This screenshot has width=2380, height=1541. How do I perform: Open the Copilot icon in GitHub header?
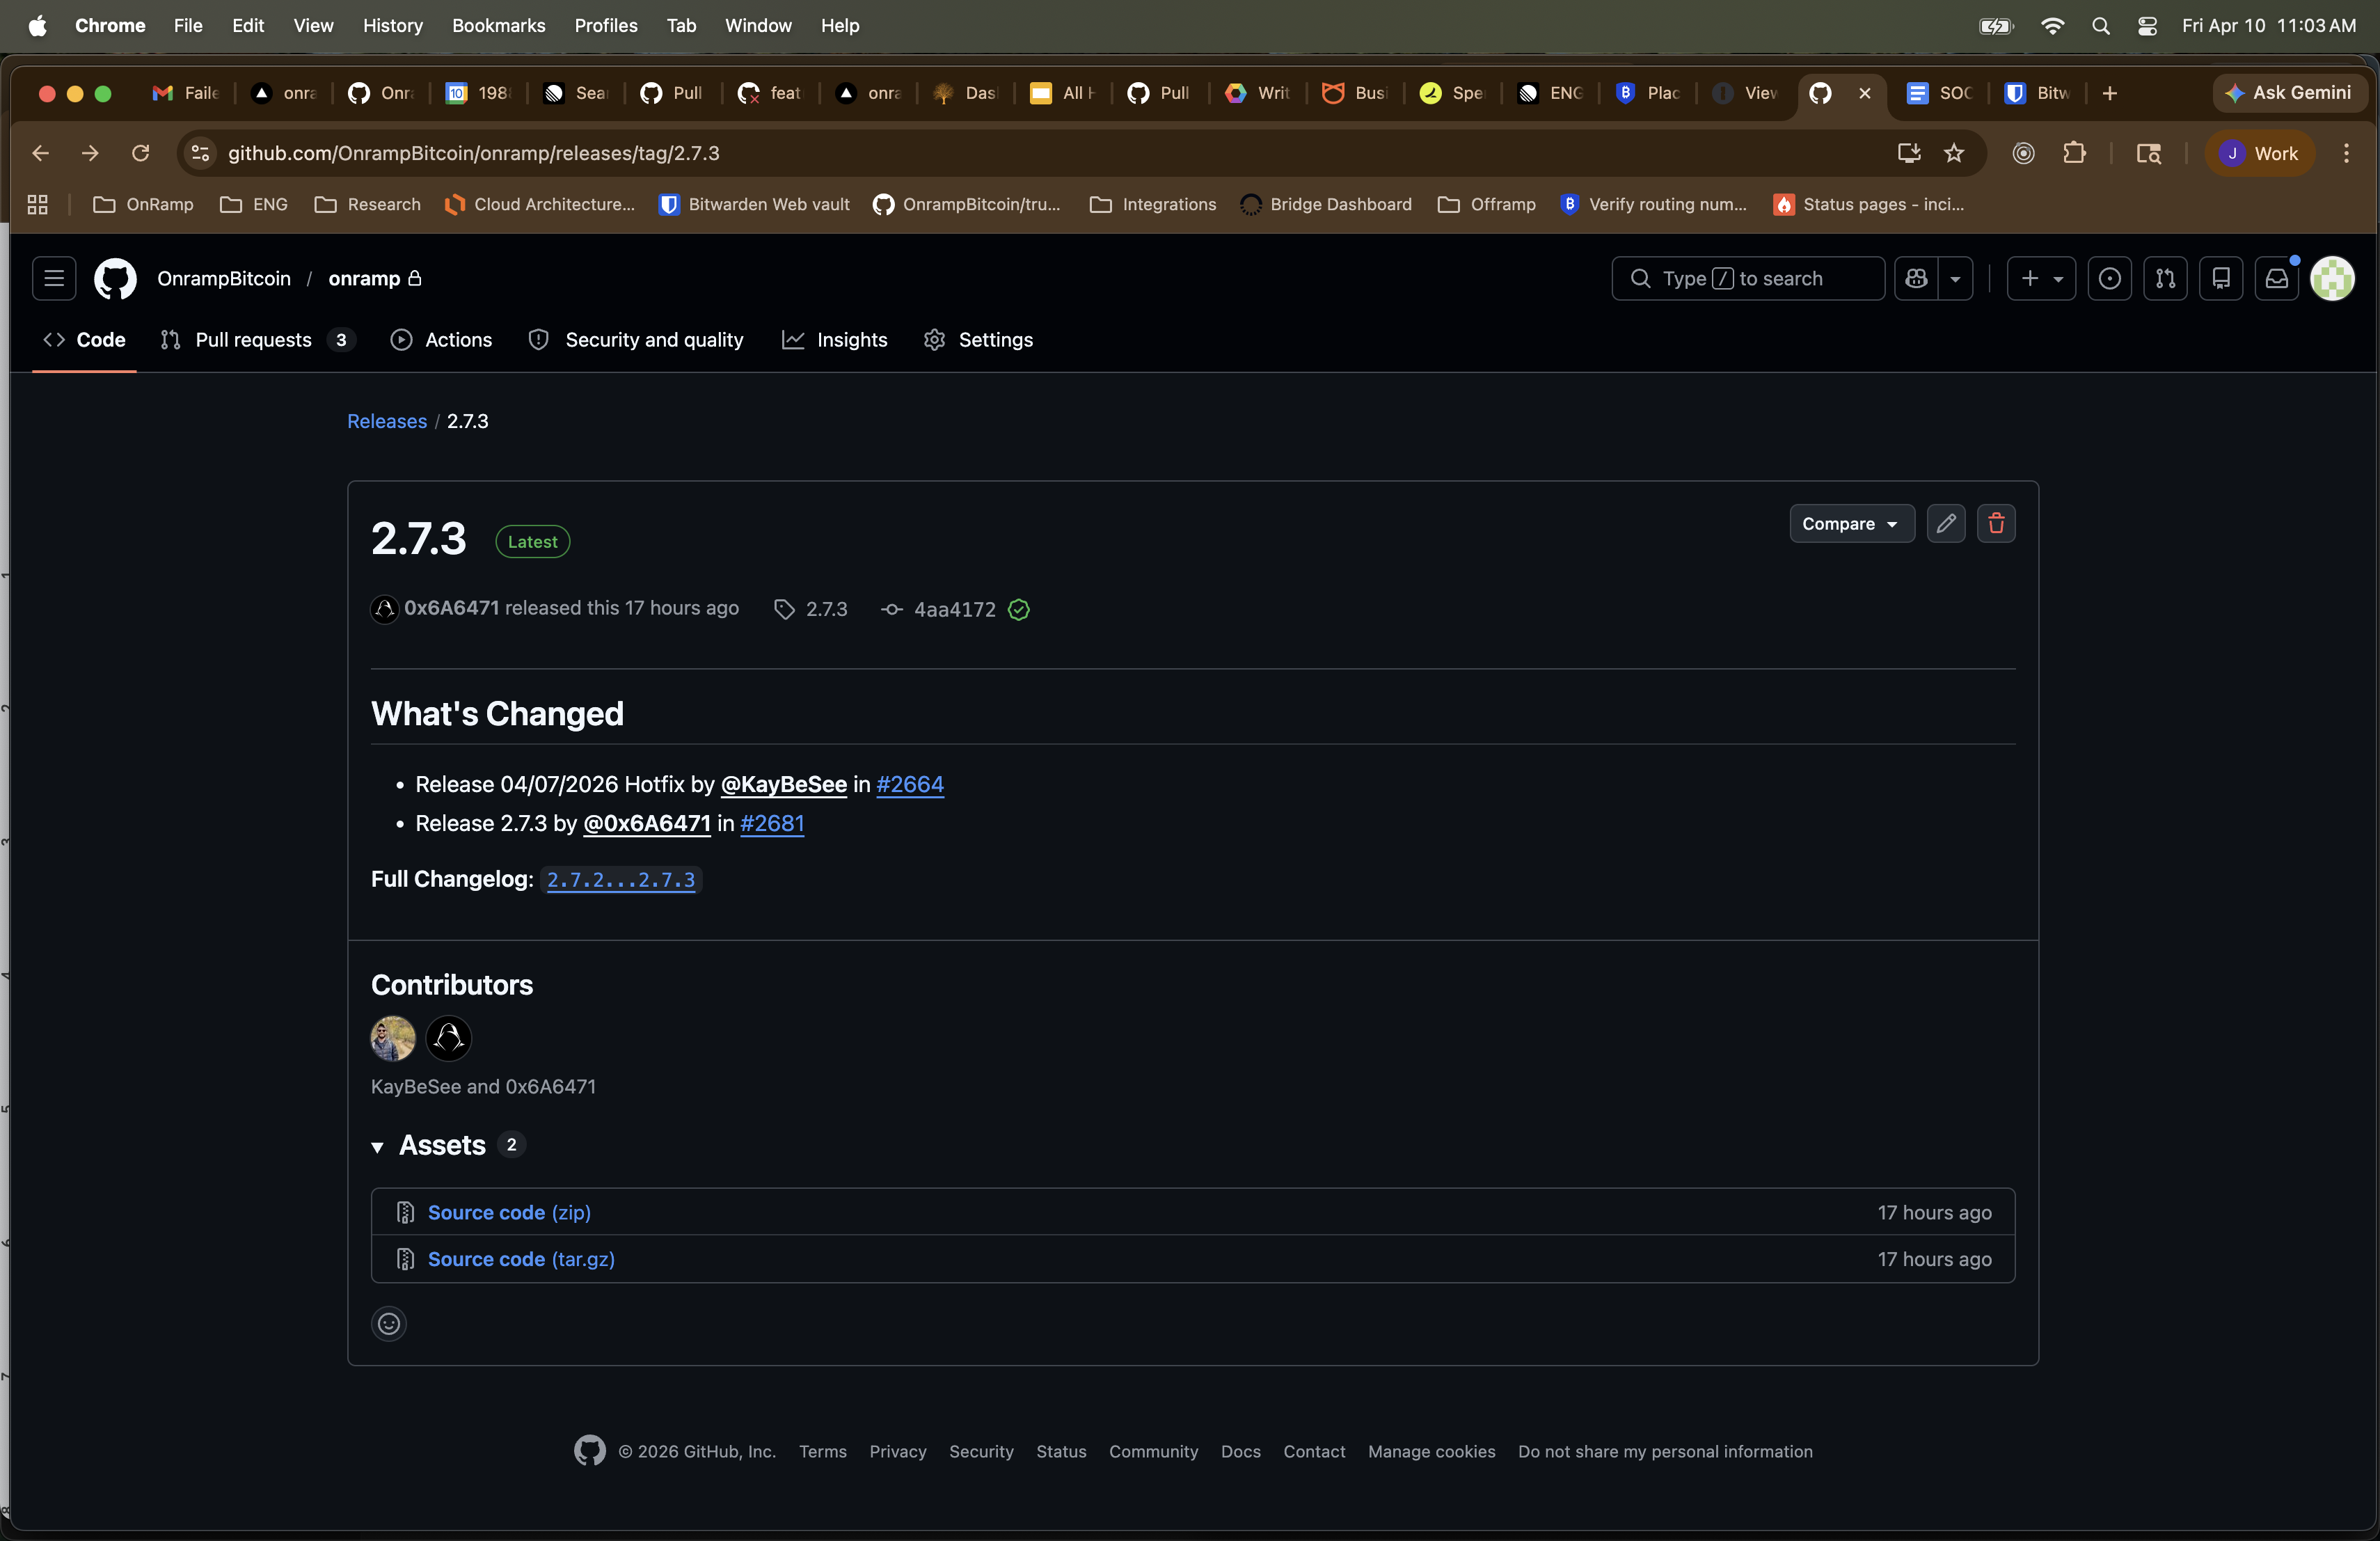(x=1916, y=279)
